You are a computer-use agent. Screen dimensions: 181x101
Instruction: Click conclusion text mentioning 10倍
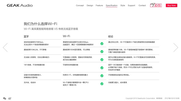tap(131, 51)
